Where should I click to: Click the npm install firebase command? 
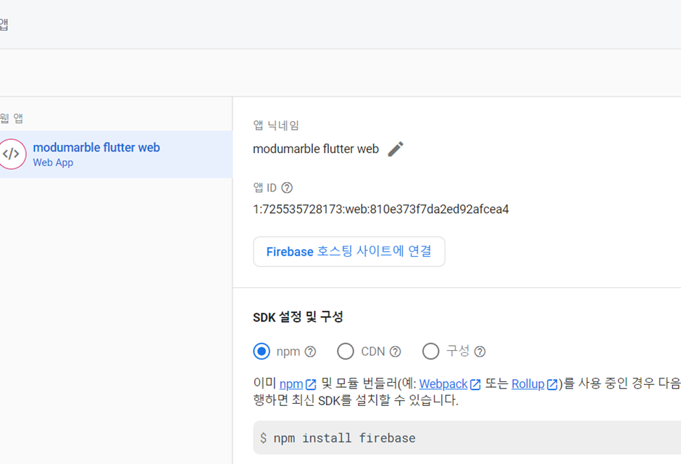344,438
